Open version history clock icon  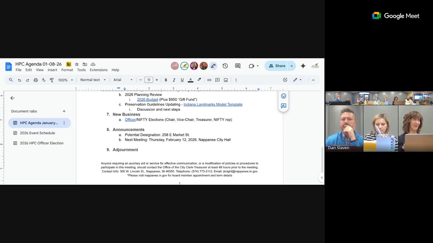pyautogui.click(x=225, y=66)
